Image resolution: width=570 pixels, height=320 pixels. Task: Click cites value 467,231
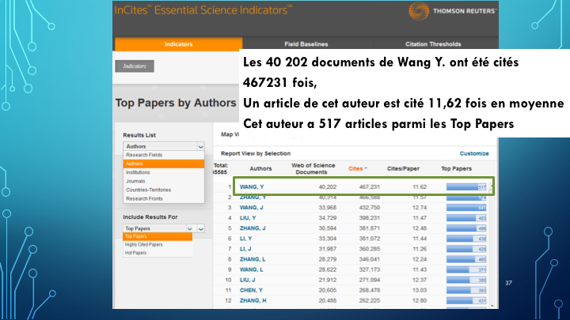[370, 186]
